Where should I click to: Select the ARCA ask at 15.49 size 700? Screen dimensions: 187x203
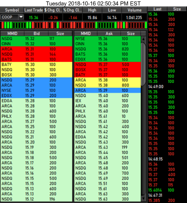(108, 173)
